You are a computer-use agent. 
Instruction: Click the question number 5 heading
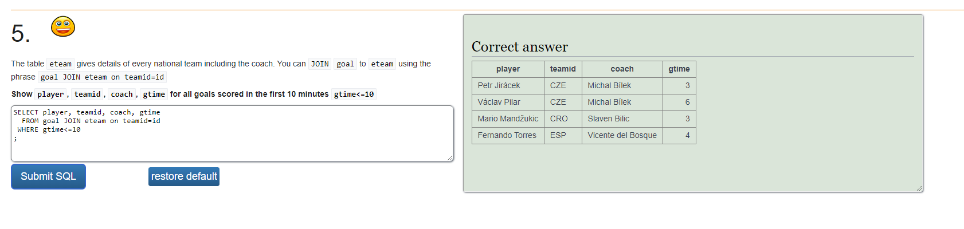(21, 34)
